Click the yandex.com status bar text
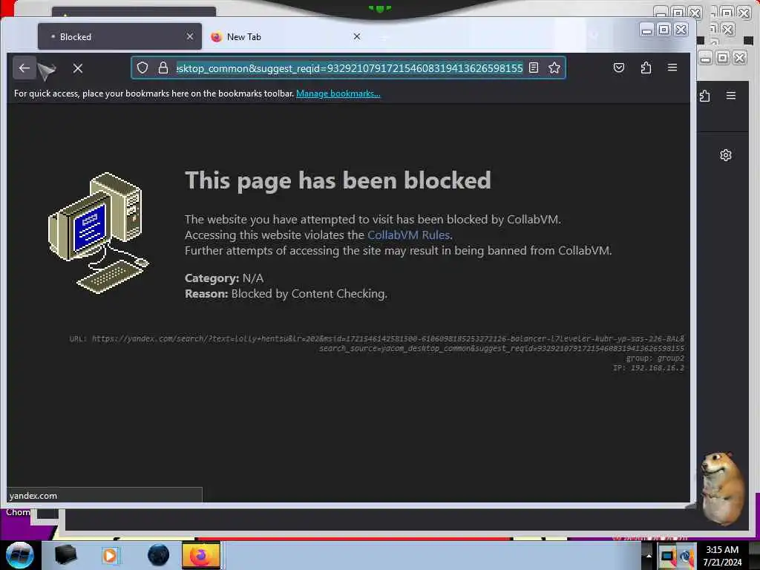 [x=33, y=496]
